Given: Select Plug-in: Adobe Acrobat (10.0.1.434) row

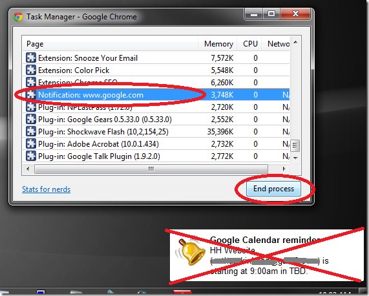Looking at the screenshot, I should (x=156, y=143).
